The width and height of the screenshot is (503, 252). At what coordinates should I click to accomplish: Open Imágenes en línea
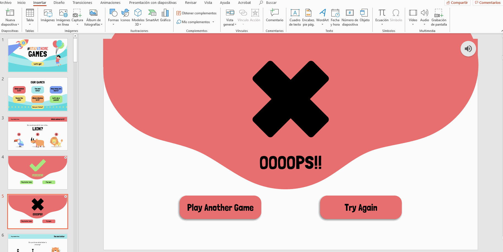point(63,13)
